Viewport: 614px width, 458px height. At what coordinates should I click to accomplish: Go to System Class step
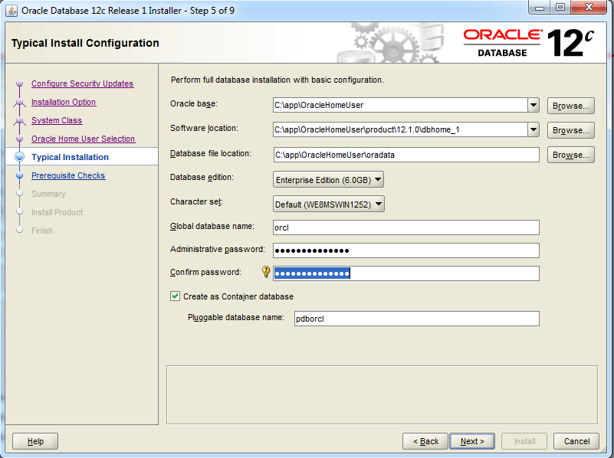coord(57,120)
